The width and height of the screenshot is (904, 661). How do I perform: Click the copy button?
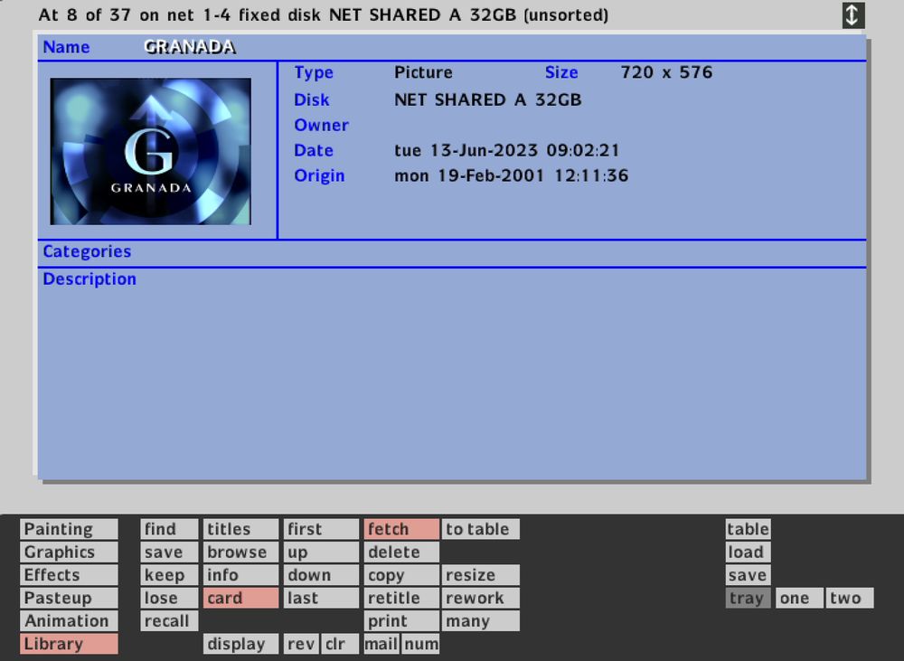(x=401, y=575)
